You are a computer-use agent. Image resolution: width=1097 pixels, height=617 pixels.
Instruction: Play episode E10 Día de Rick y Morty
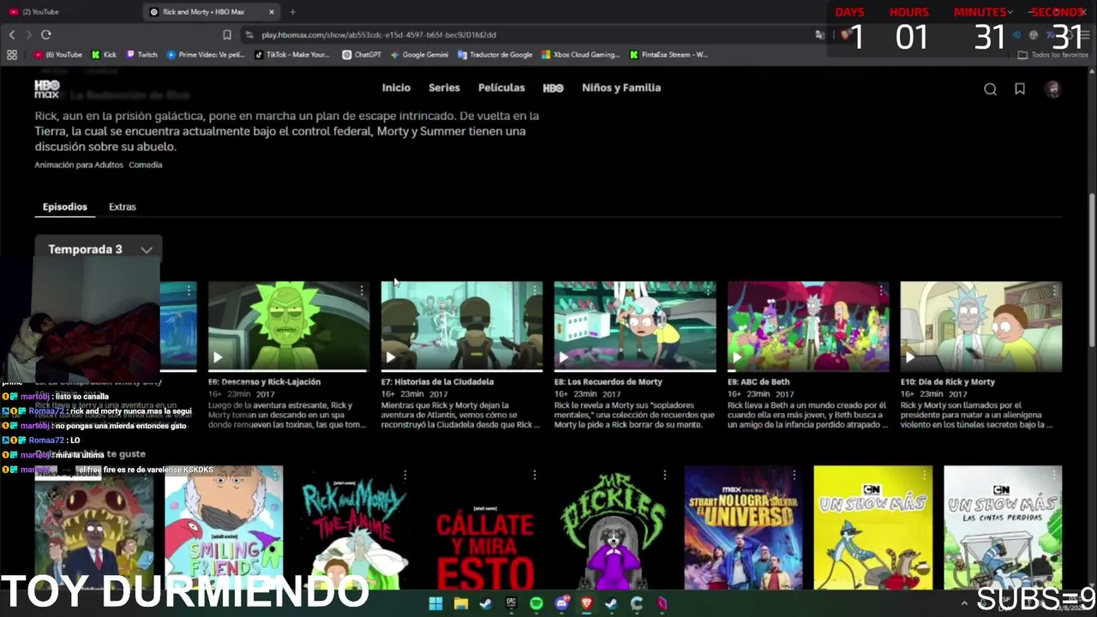pyautogui.click(x=910, y=357)
